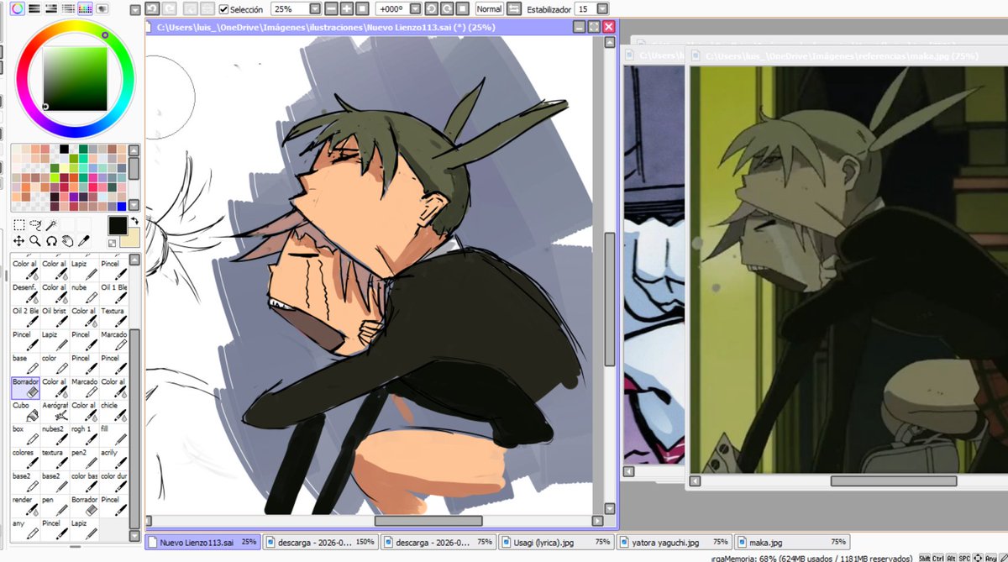The width and height of the screenshot is (1008, 562).
Task: Pick the nube brush preset
Action: click(84, 293)
